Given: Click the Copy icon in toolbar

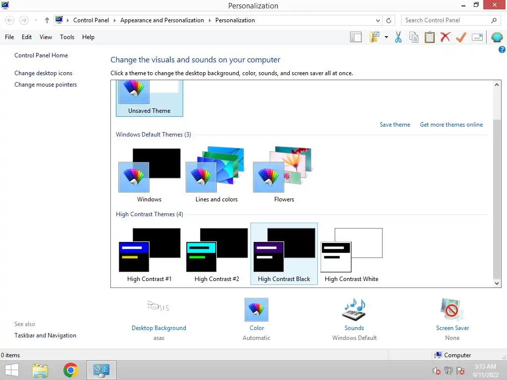Looking at the screenshot, I should coord(414,37).
